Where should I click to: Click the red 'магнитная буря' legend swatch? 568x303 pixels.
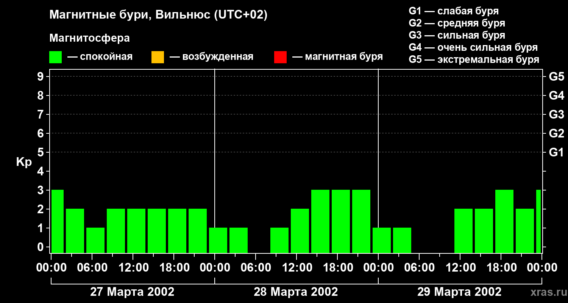tap(280, 57)
